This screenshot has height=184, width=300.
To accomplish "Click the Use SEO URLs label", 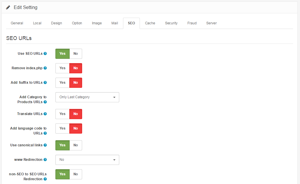I will coord(30,54).
